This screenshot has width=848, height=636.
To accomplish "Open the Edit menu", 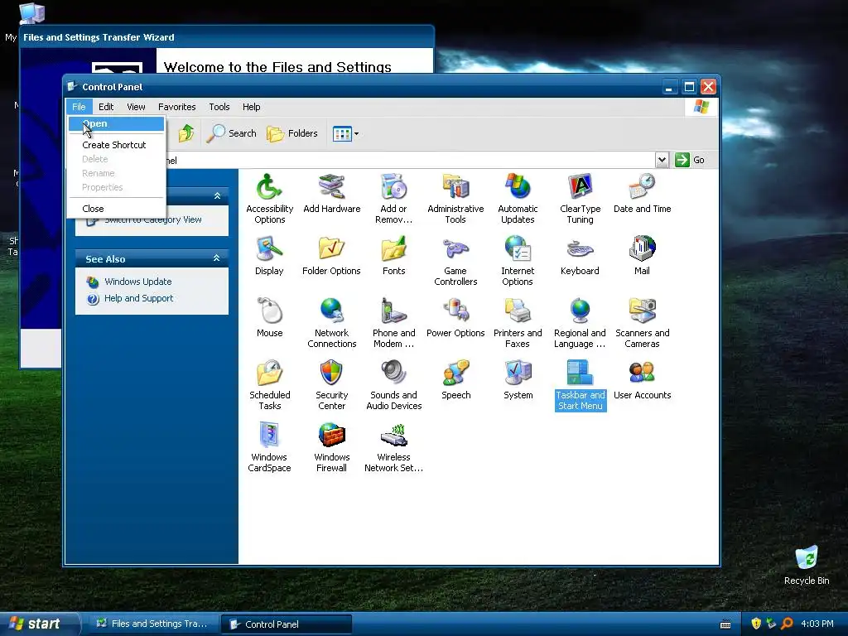I will click(106, 107).
